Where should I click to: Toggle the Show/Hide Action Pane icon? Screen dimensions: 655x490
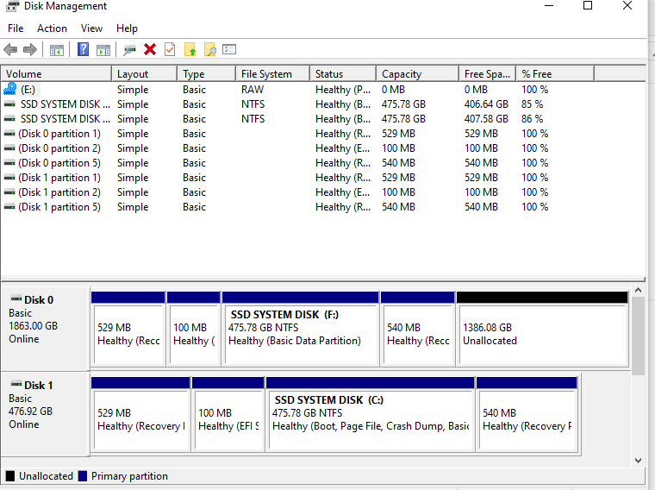point(103,50)
